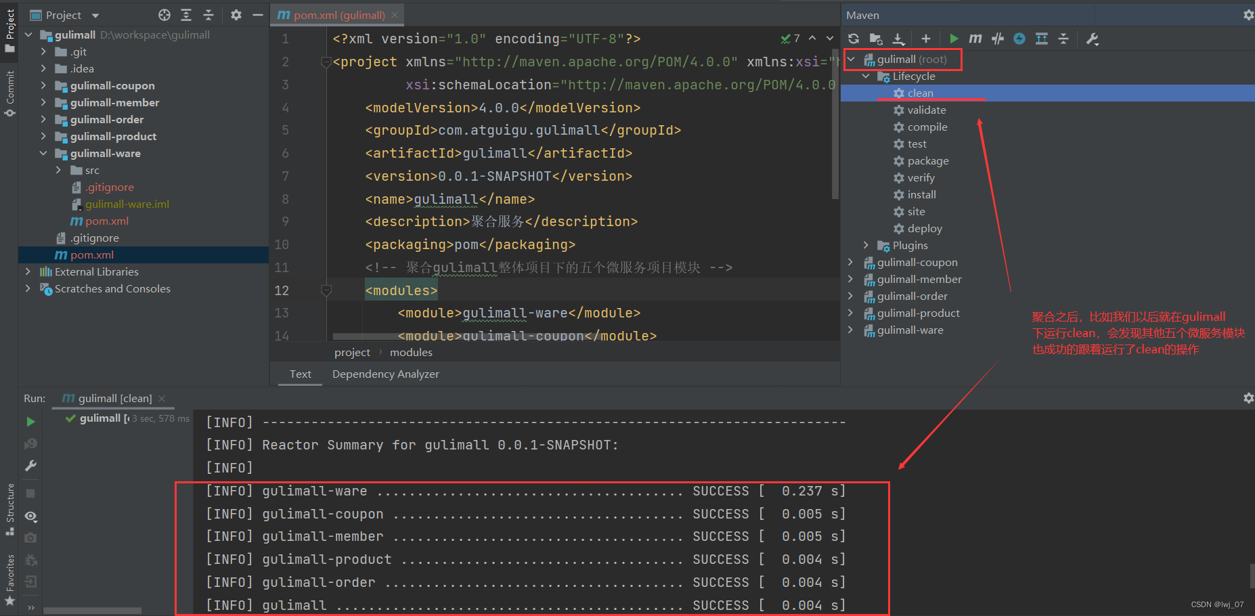Open Project panel settings gear
Viewport: 1255px width, 616px height.
click(236, 15)
